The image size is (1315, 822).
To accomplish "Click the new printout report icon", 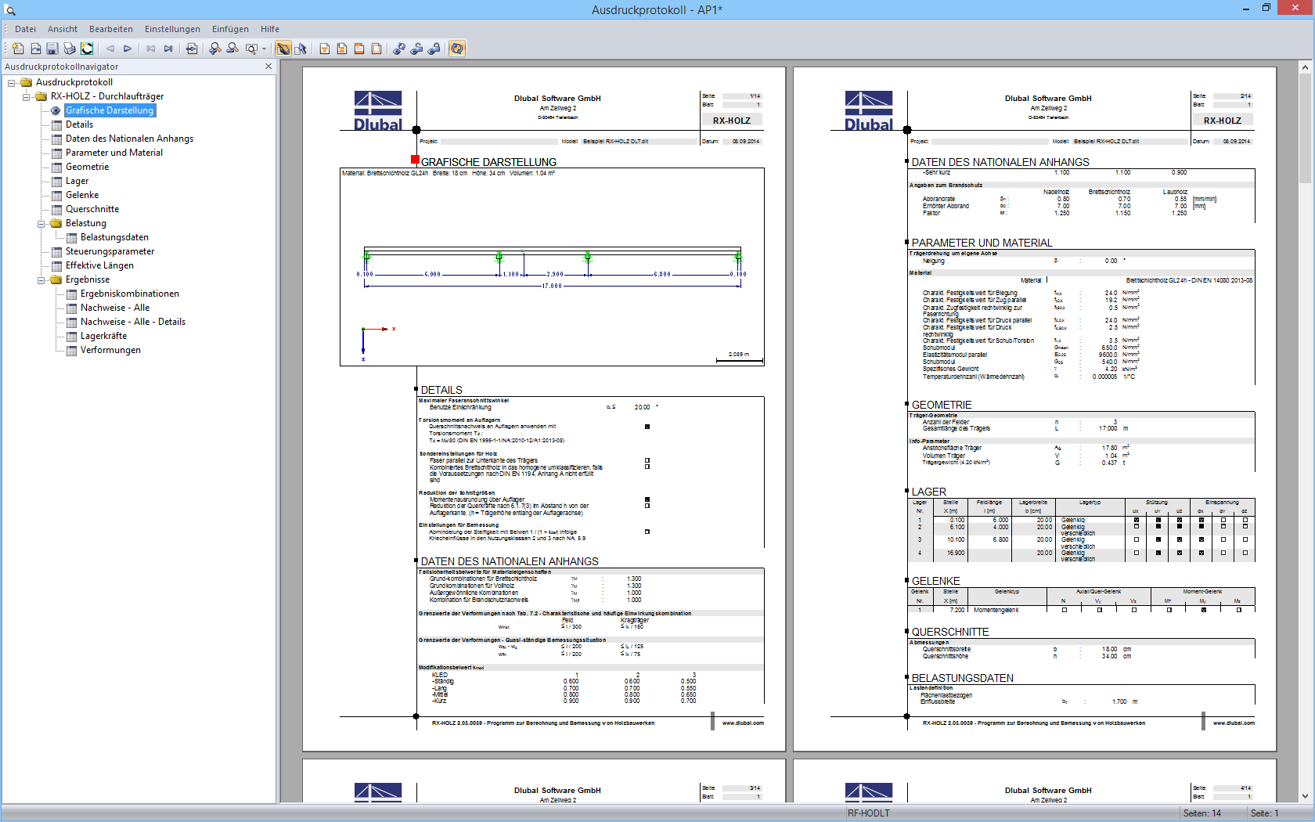I will click(18, 49).
